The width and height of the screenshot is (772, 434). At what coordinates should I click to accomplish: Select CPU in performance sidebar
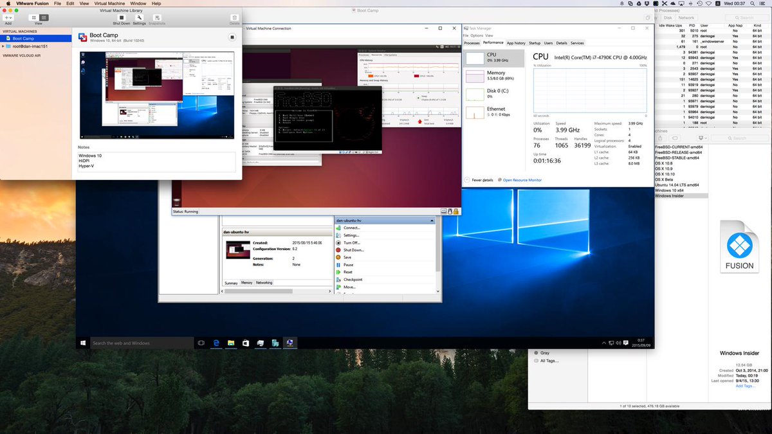click(494, 58)
